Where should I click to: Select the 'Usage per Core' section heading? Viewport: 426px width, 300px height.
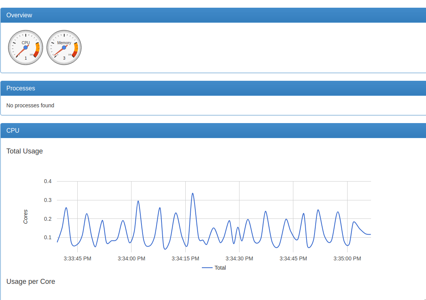(x=31, y=282)
